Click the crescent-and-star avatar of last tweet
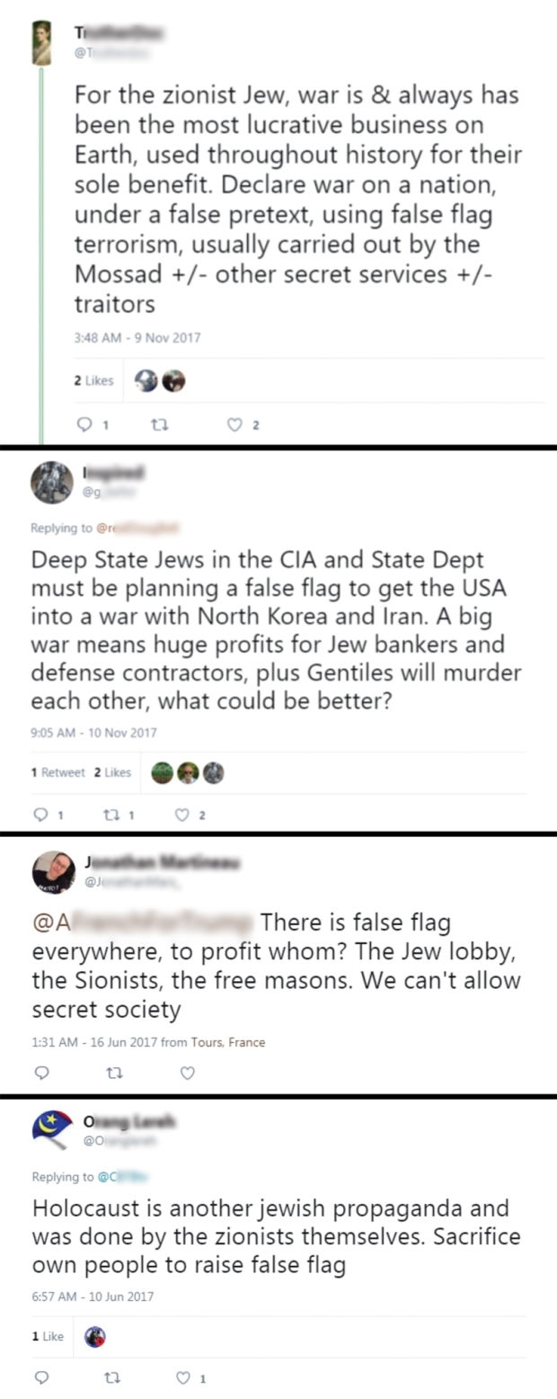The height and width of the screenshot is (1399, 557). pyautogui.click(x=52, y=1130)
